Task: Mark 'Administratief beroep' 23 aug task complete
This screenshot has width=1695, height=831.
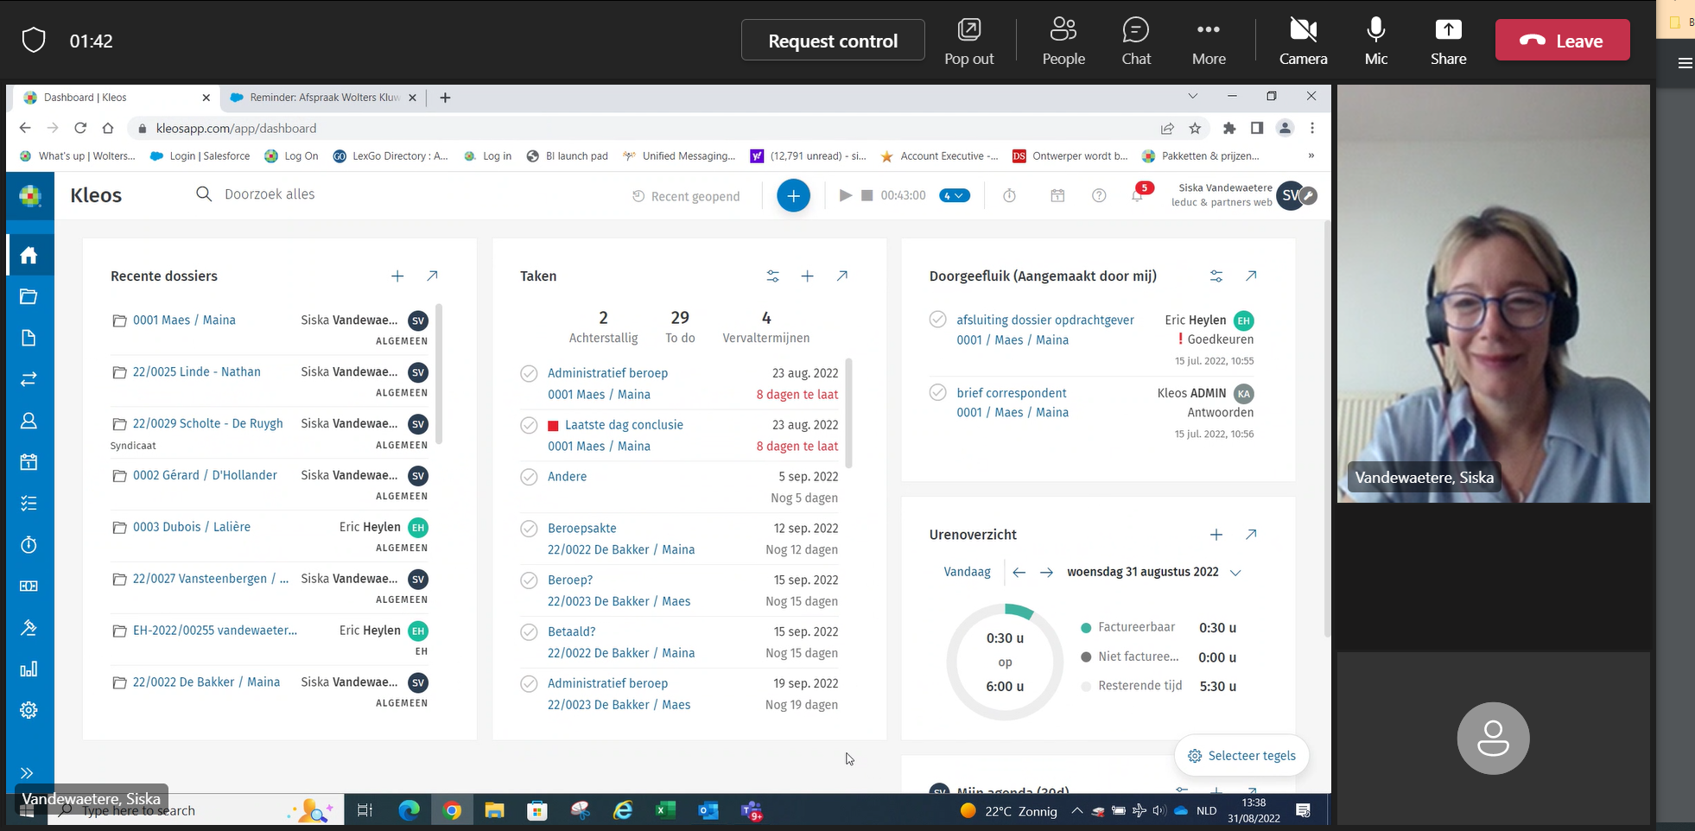Action: 529,373
